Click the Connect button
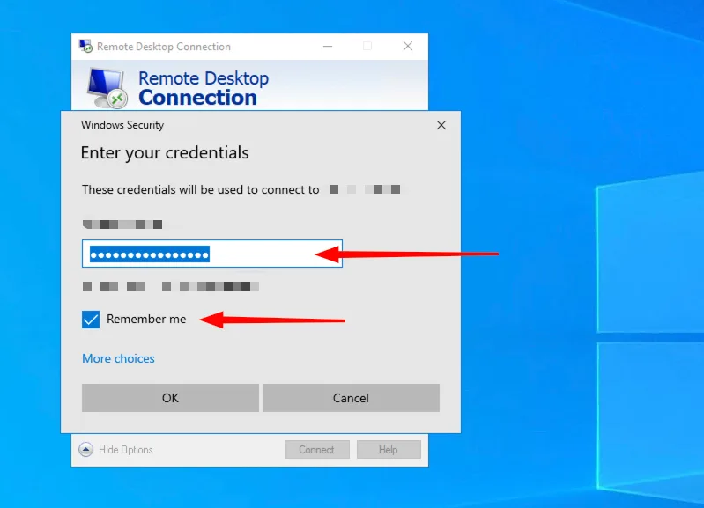 (316, 449)
